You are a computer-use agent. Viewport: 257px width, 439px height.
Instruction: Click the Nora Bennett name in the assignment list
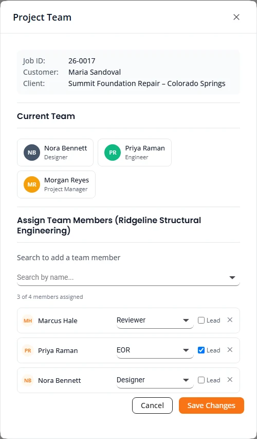(x=60, y=381)
